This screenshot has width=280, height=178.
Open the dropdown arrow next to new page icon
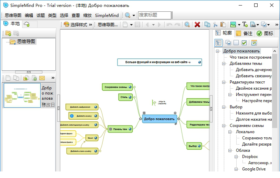pyautogui.click(x=131, y=25)
